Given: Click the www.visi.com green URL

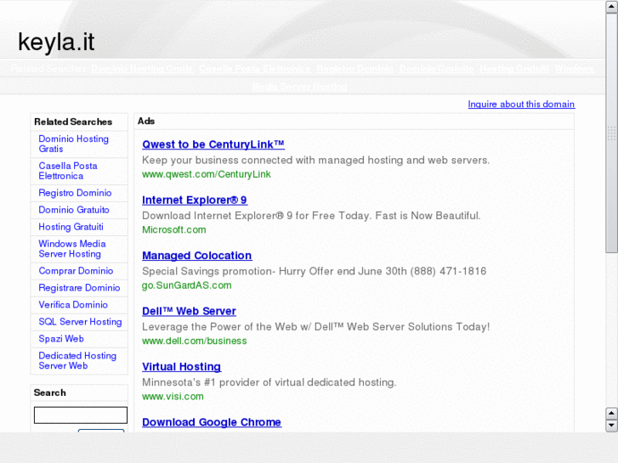Looking at the screenshot, I should (173, 397).
